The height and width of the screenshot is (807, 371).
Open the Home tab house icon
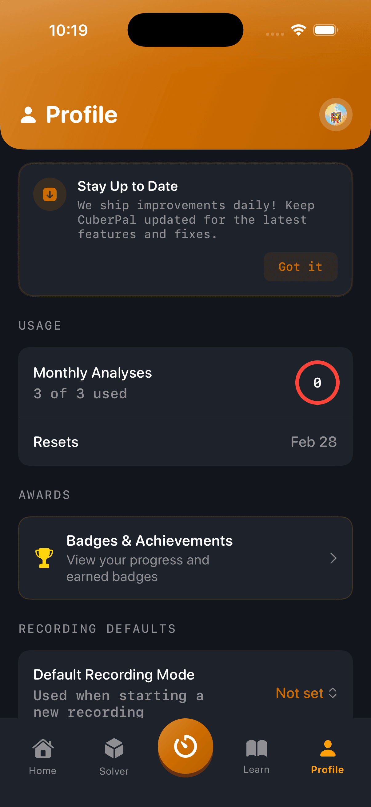click(x=43, y=748)
